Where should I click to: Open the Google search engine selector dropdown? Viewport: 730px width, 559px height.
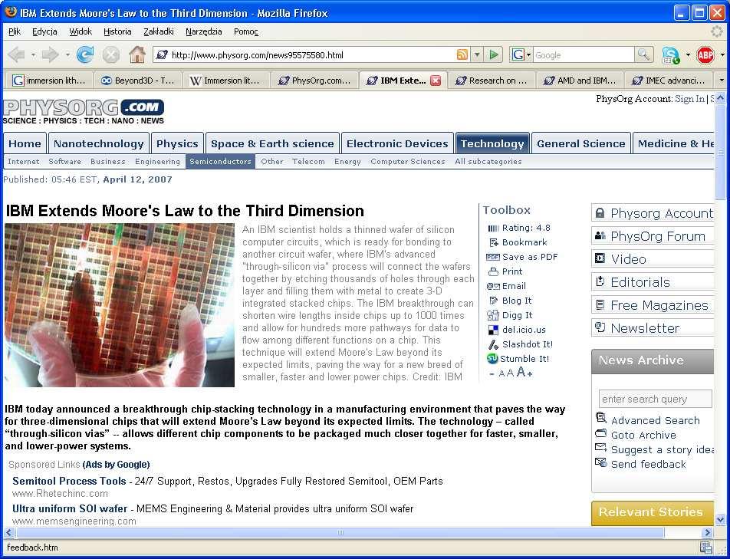click(528, 55)
